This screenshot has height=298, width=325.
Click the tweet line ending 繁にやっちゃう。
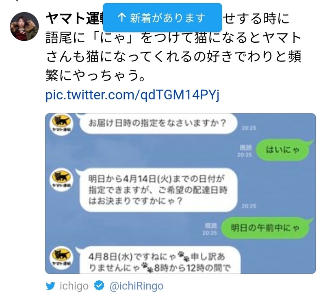tap(95, 75)
